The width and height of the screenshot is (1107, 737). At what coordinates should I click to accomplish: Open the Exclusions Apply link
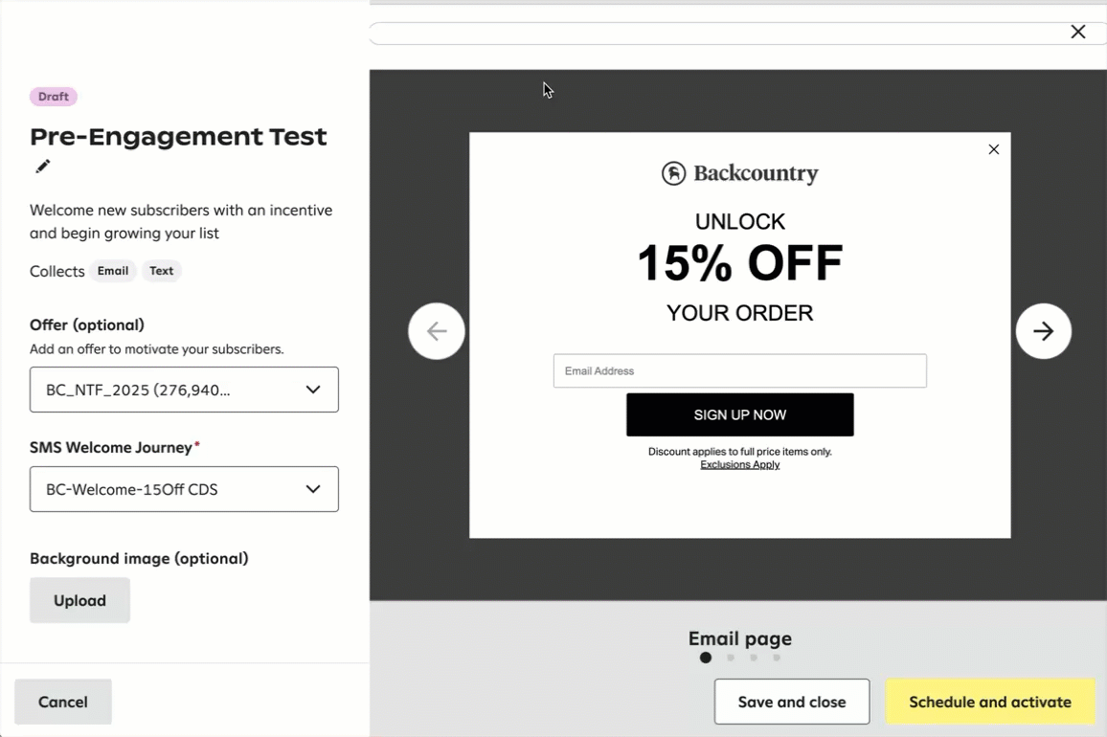[x=739, y=465]
